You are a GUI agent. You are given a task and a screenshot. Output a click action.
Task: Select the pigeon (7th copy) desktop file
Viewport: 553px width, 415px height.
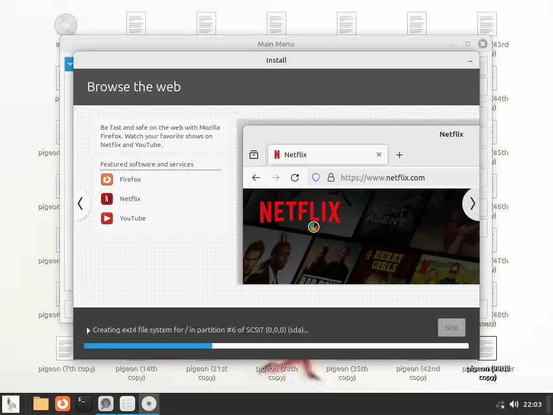[x=66, y=369]
